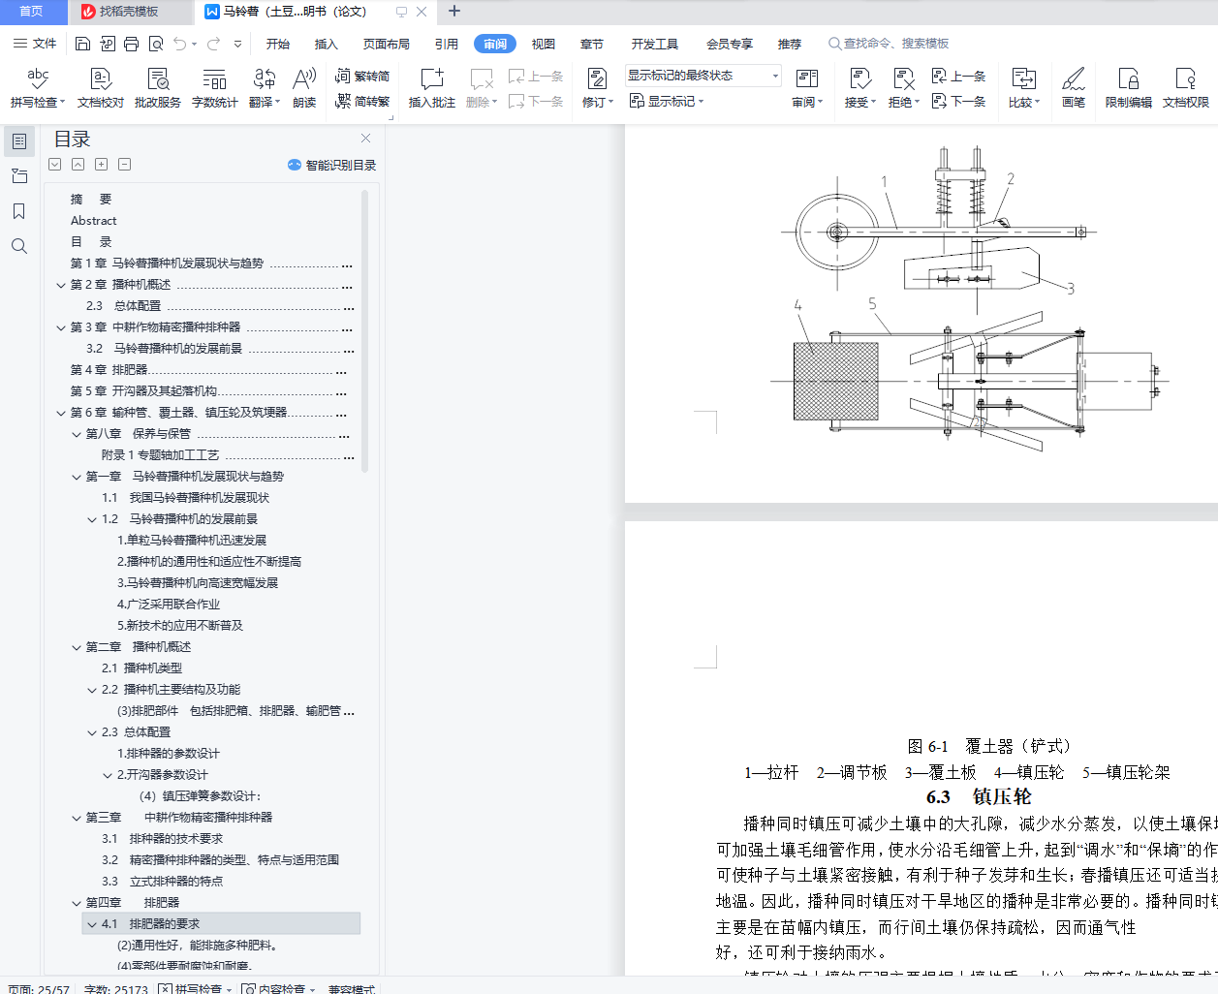The height and width of the screenshot is (994, 1218).
Task: Click the print icon in quick toolbar
Action: 131,44
